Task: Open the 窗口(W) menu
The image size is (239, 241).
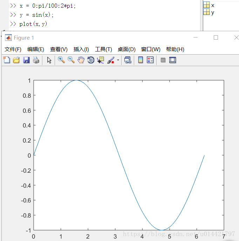Action: point(151,49)
